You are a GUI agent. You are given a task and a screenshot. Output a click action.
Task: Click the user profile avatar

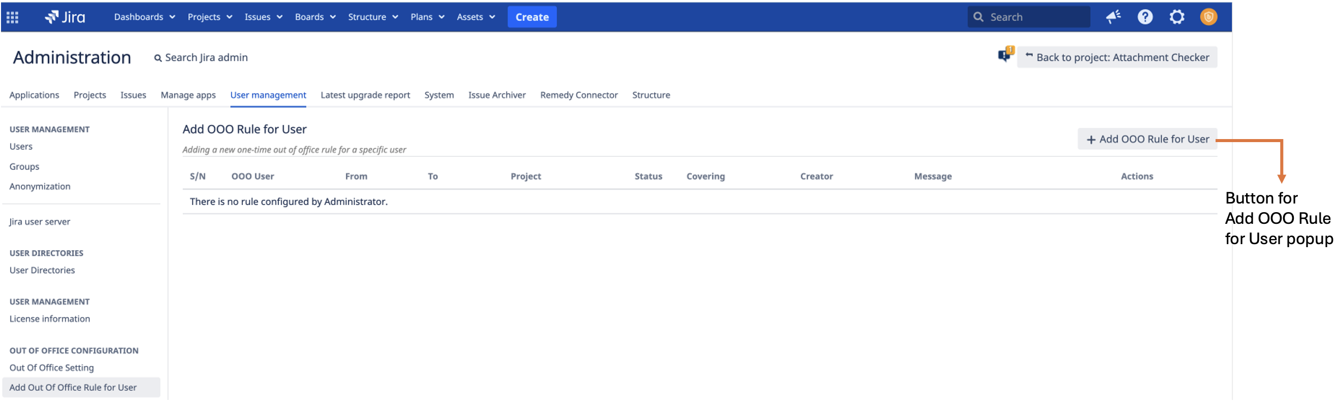point(1208,17)
